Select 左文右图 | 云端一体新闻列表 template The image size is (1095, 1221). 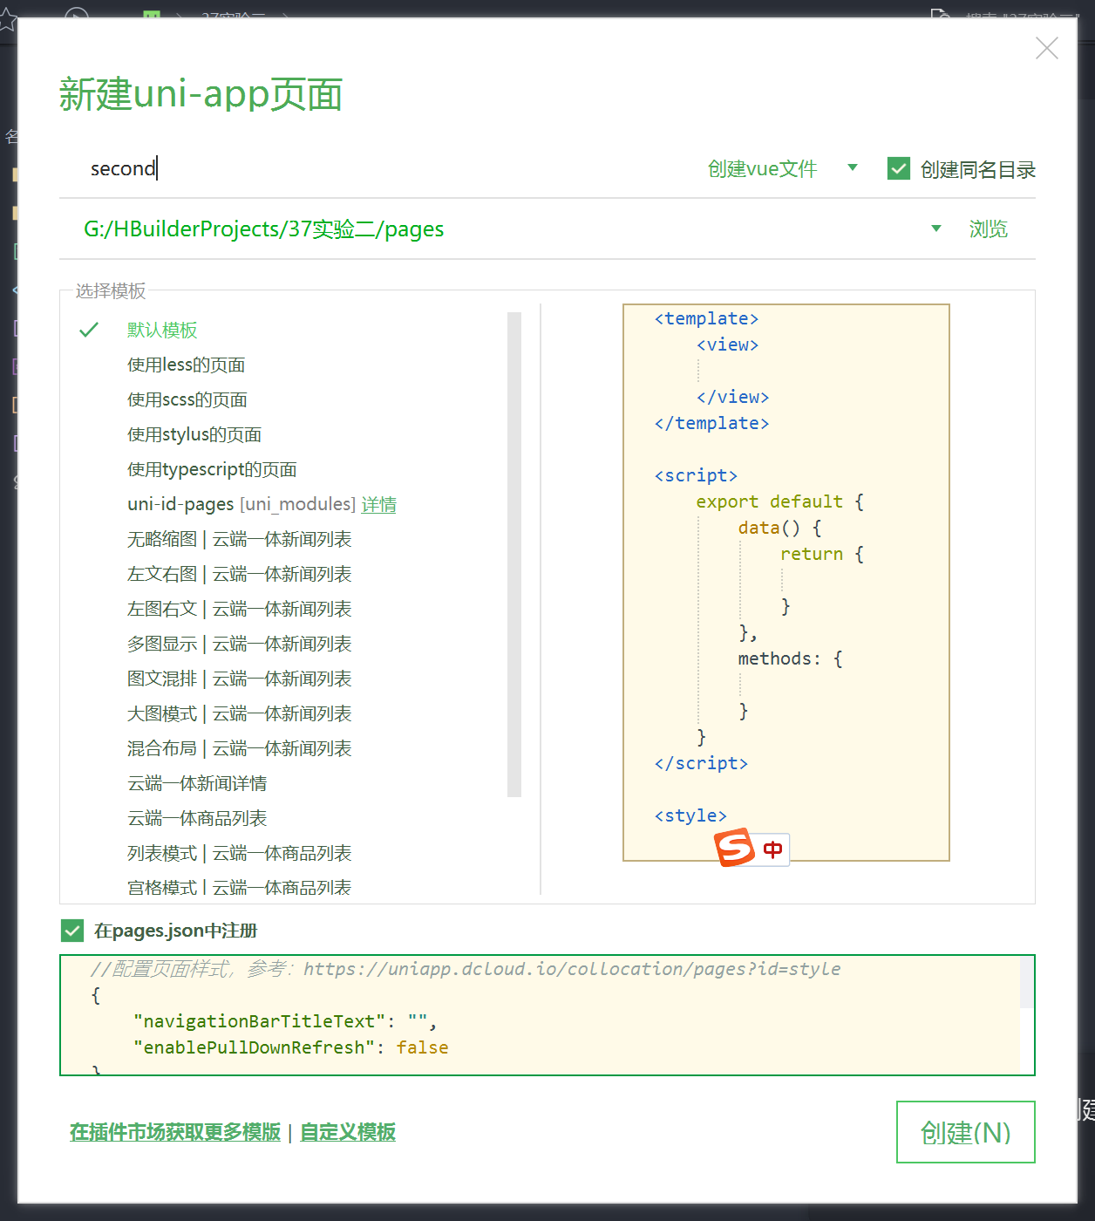(x=239, y=574)
